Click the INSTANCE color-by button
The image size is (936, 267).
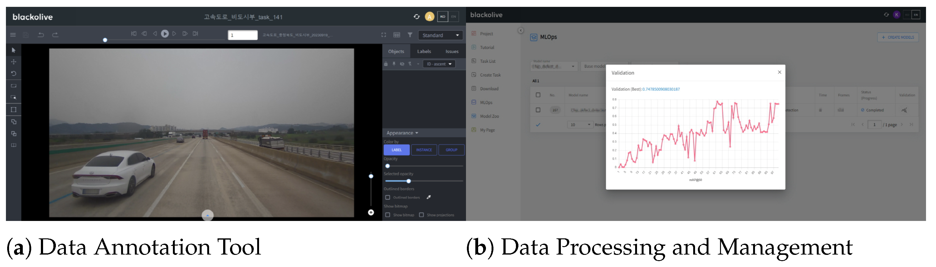(424, 150)
